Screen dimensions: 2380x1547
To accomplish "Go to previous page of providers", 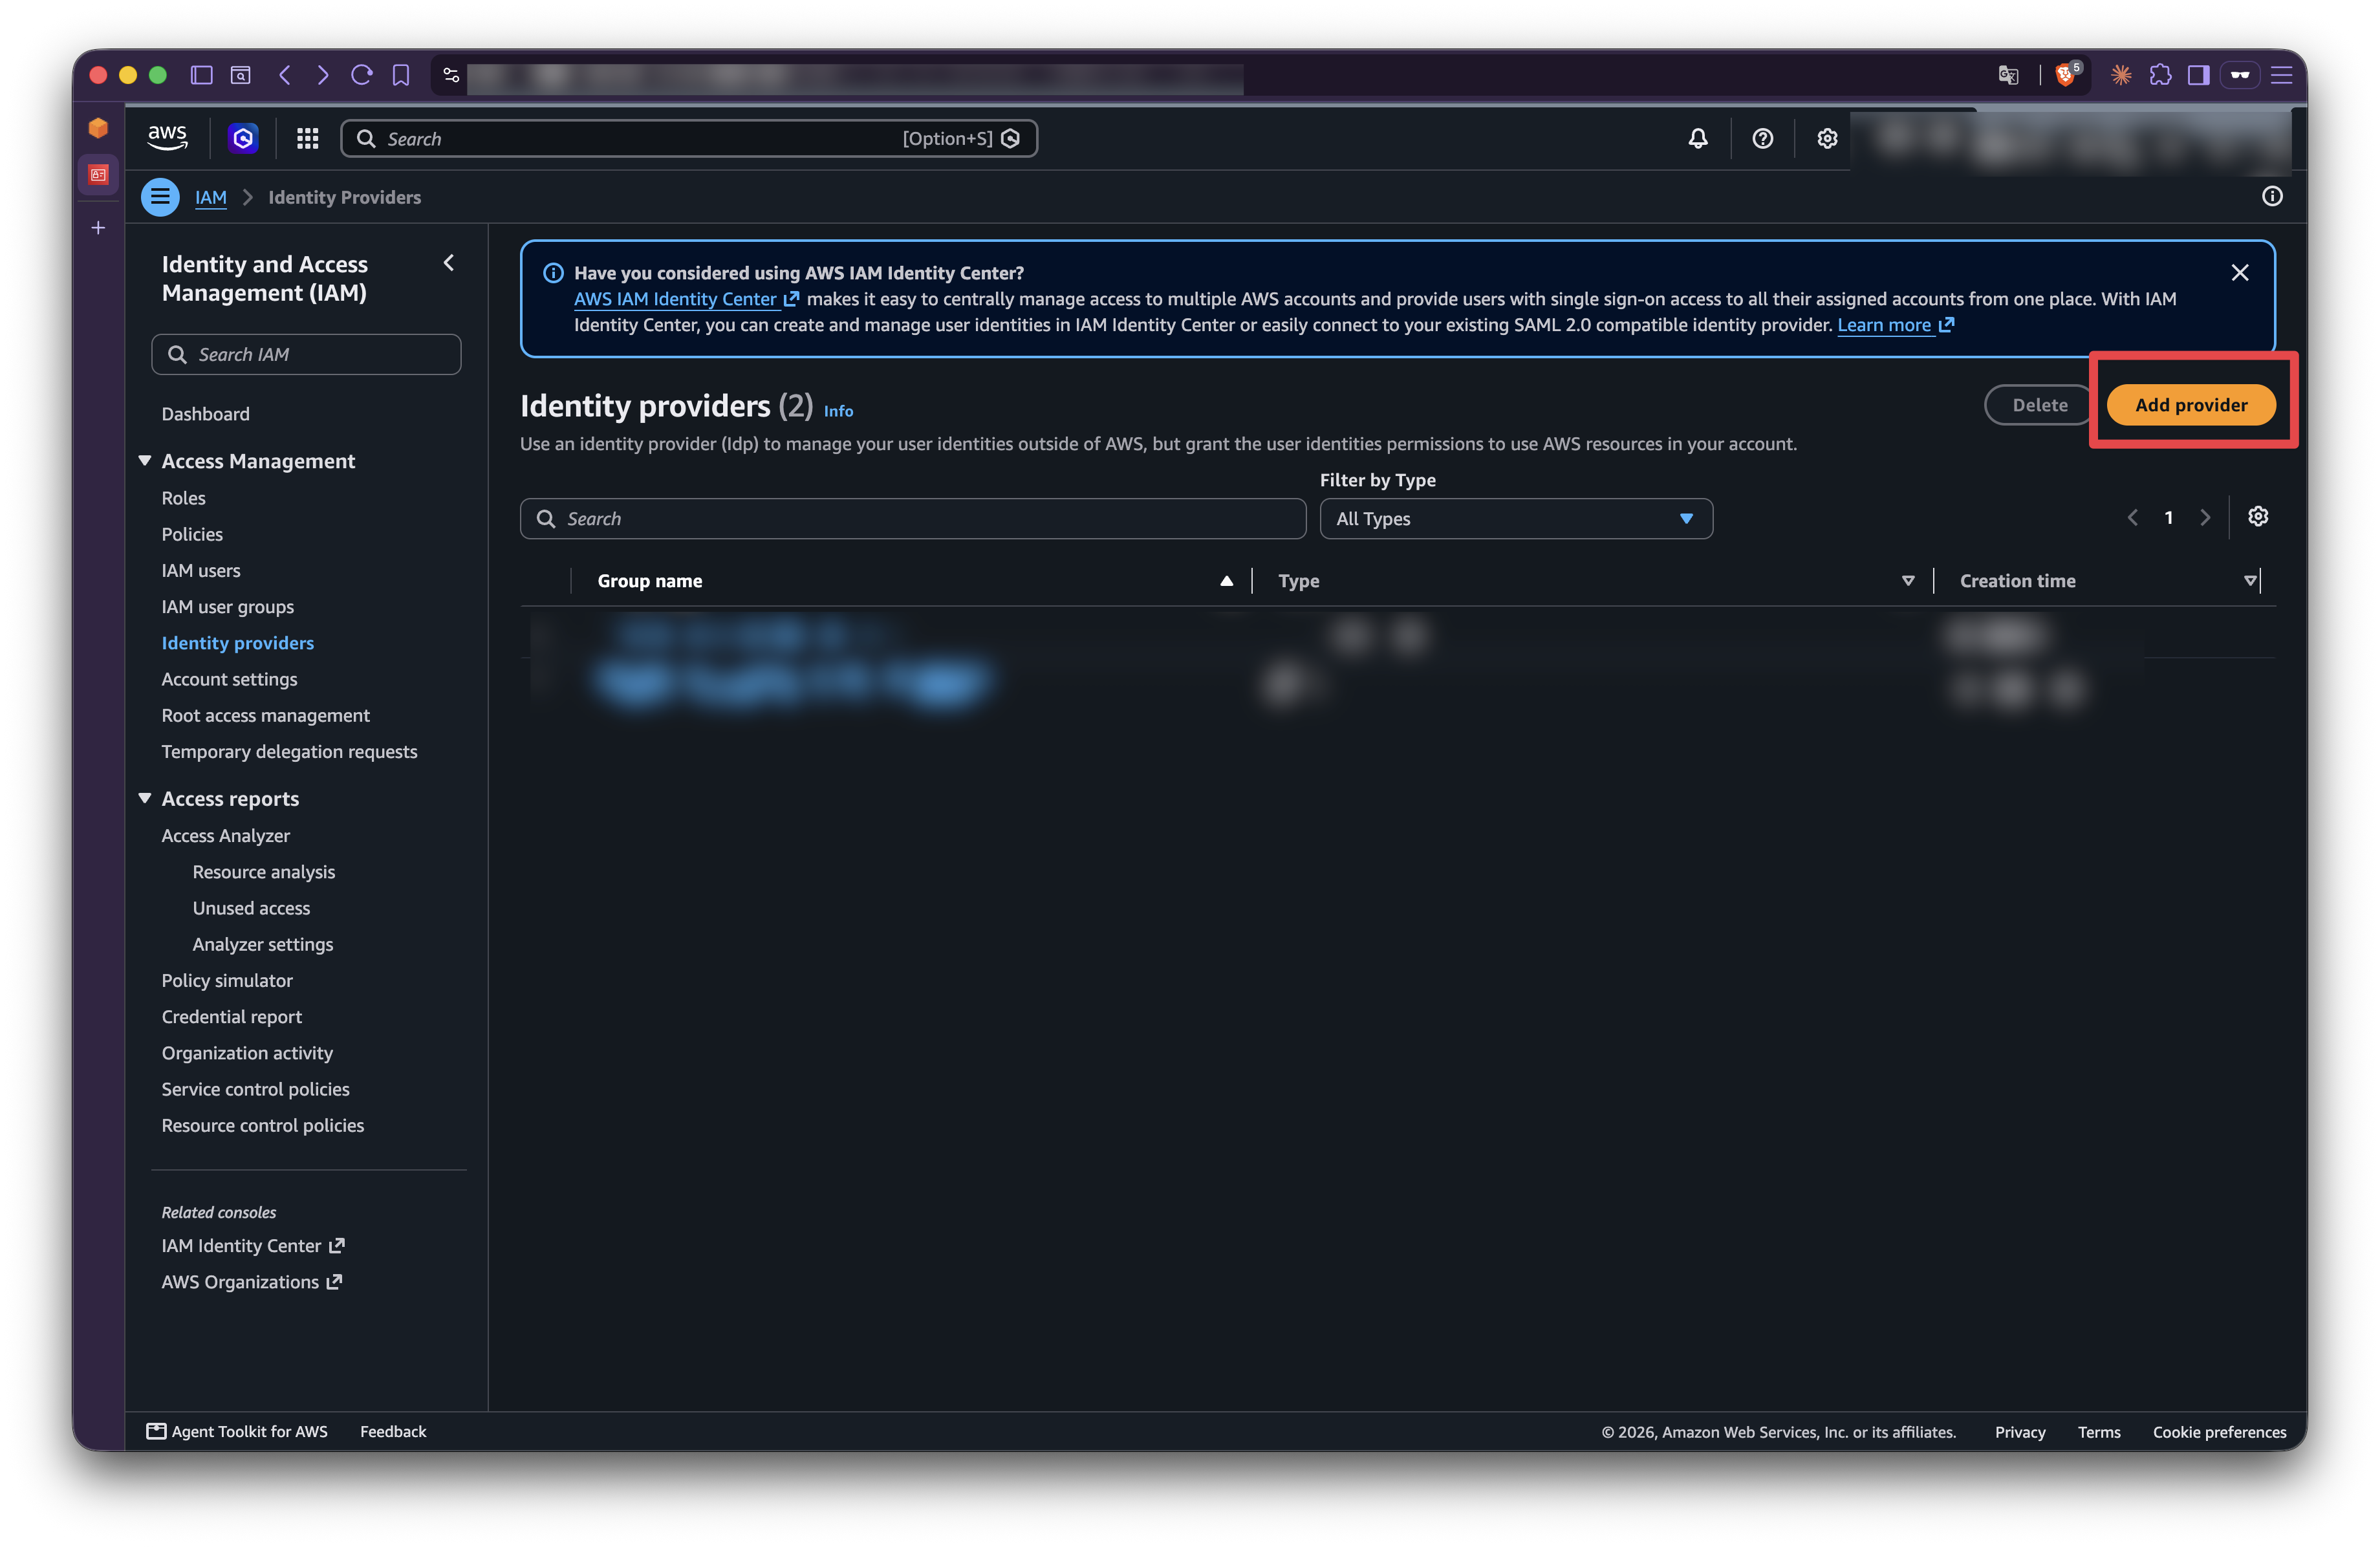I will [x=2132, y=517].
